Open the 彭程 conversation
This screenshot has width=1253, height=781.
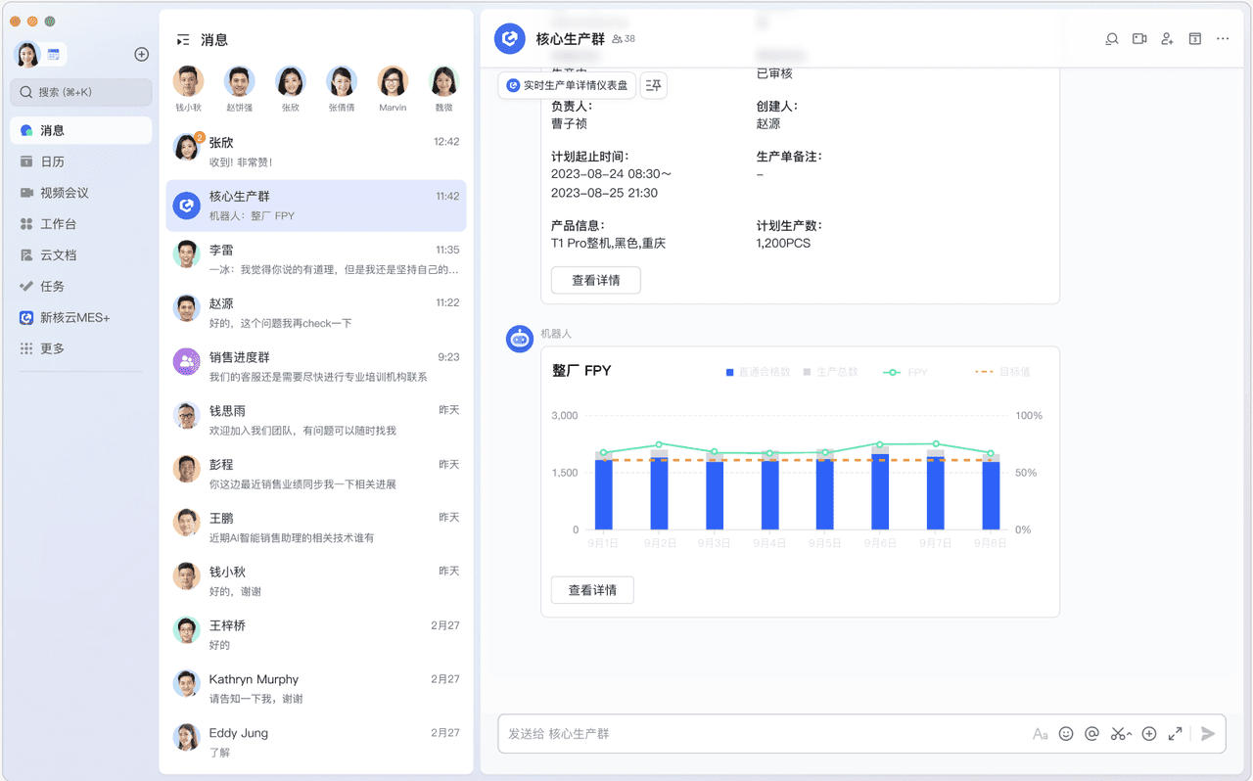[316, 474]
